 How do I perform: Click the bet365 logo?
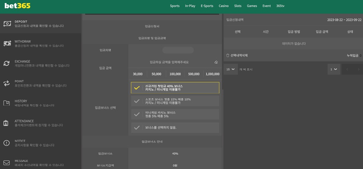(x=17, y=6)
